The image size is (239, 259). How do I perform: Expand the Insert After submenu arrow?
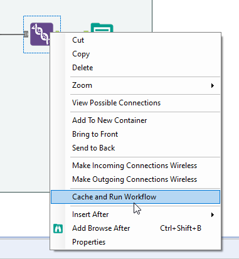213,214
